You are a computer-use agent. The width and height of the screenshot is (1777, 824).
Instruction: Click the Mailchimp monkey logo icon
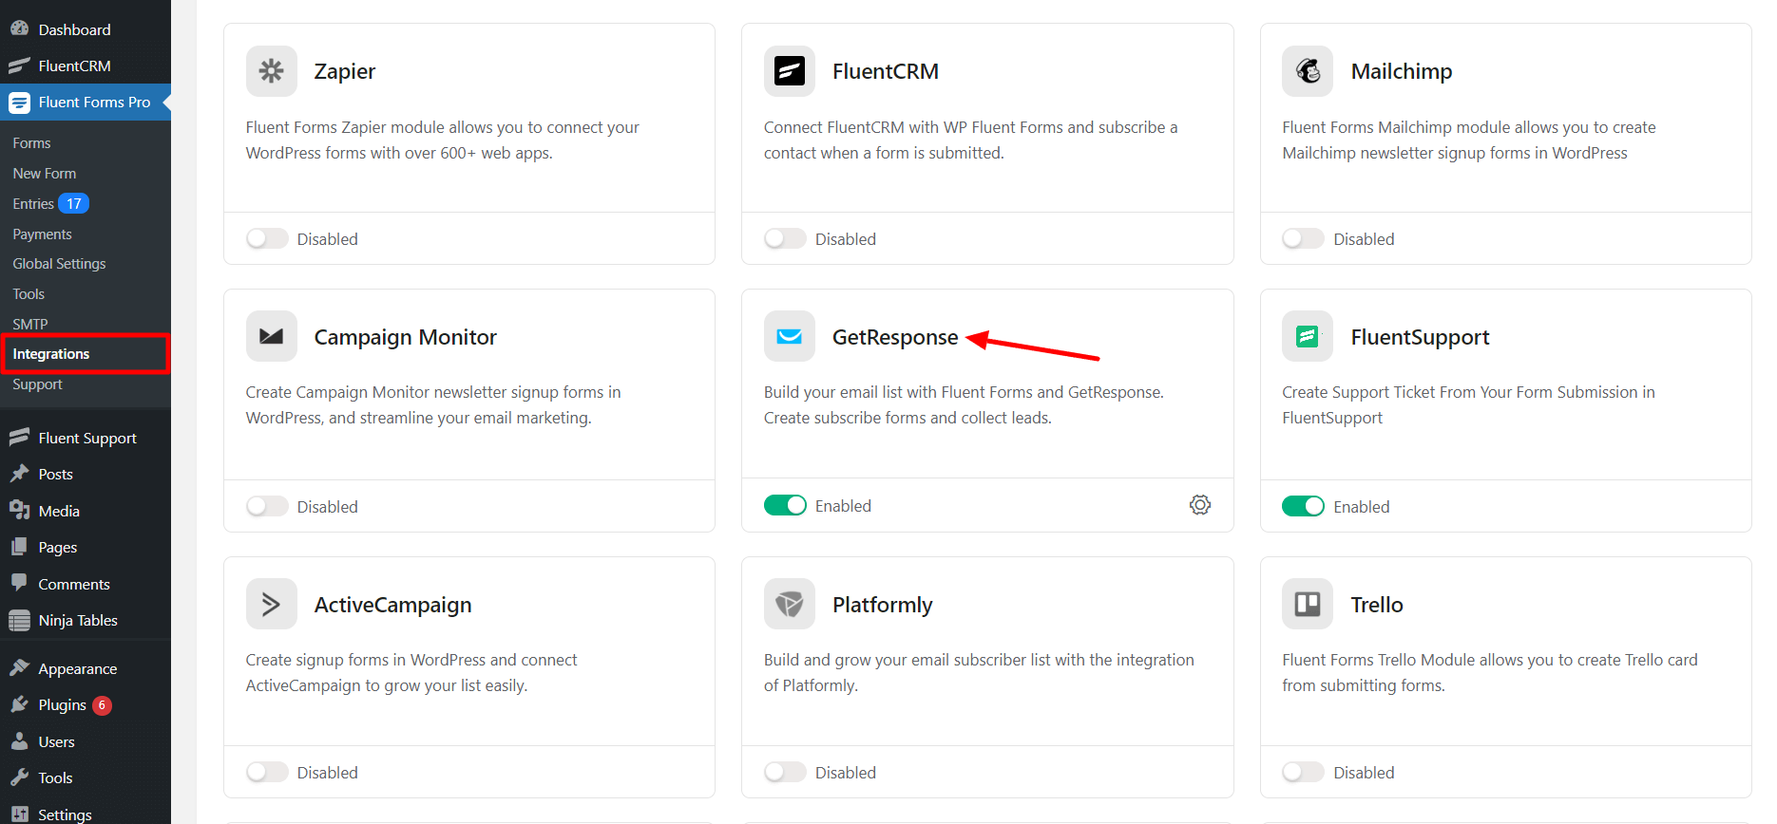[1308, 71]
